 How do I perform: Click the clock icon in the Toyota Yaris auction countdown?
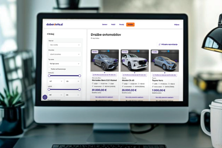pos(154,75)
